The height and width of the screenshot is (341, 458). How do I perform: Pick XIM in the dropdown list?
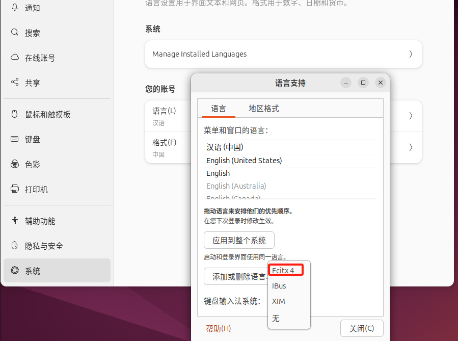coord(279,301)
